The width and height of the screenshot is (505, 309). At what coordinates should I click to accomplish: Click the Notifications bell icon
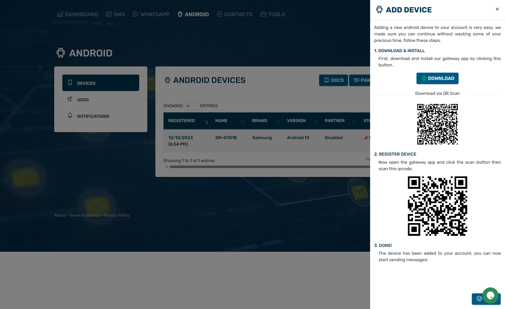(70, 115)
